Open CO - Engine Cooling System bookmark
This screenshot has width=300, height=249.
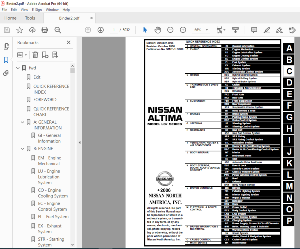point(53,193)
